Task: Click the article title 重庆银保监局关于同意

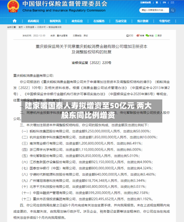Action: [91, 49]
